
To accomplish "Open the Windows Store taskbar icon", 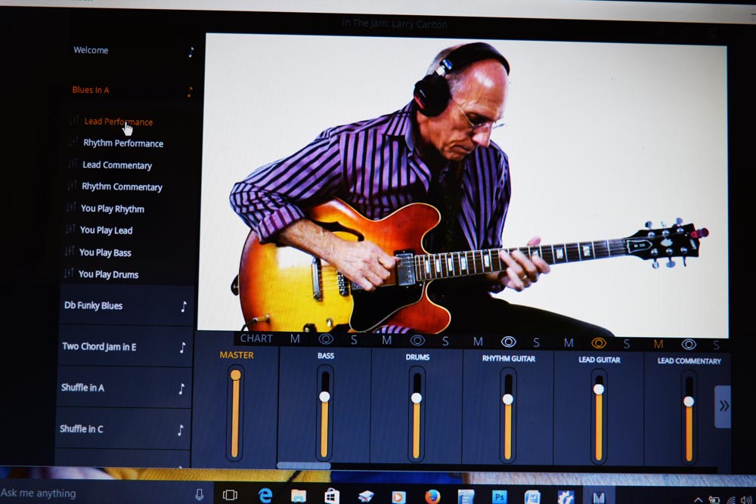I will 332,496.
